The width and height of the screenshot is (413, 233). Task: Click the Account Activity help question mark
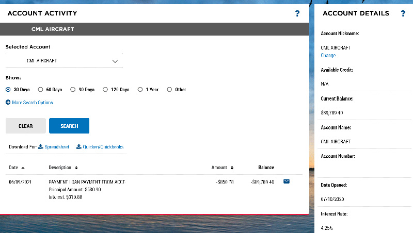(297, 13)
